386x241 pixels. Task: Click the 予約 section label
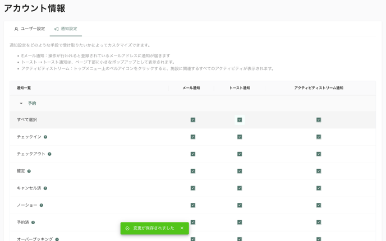(32, 103)
